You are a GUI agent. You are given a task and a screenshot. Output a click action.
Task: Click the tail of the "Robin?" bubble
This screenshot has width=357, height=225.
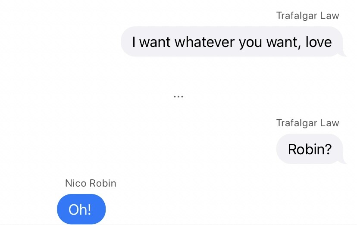344,162
